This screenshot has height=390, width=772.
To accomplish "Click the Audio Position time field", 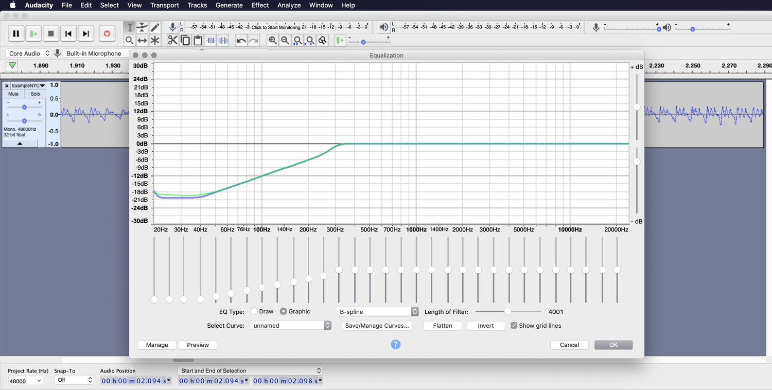I will pos(136,381).
